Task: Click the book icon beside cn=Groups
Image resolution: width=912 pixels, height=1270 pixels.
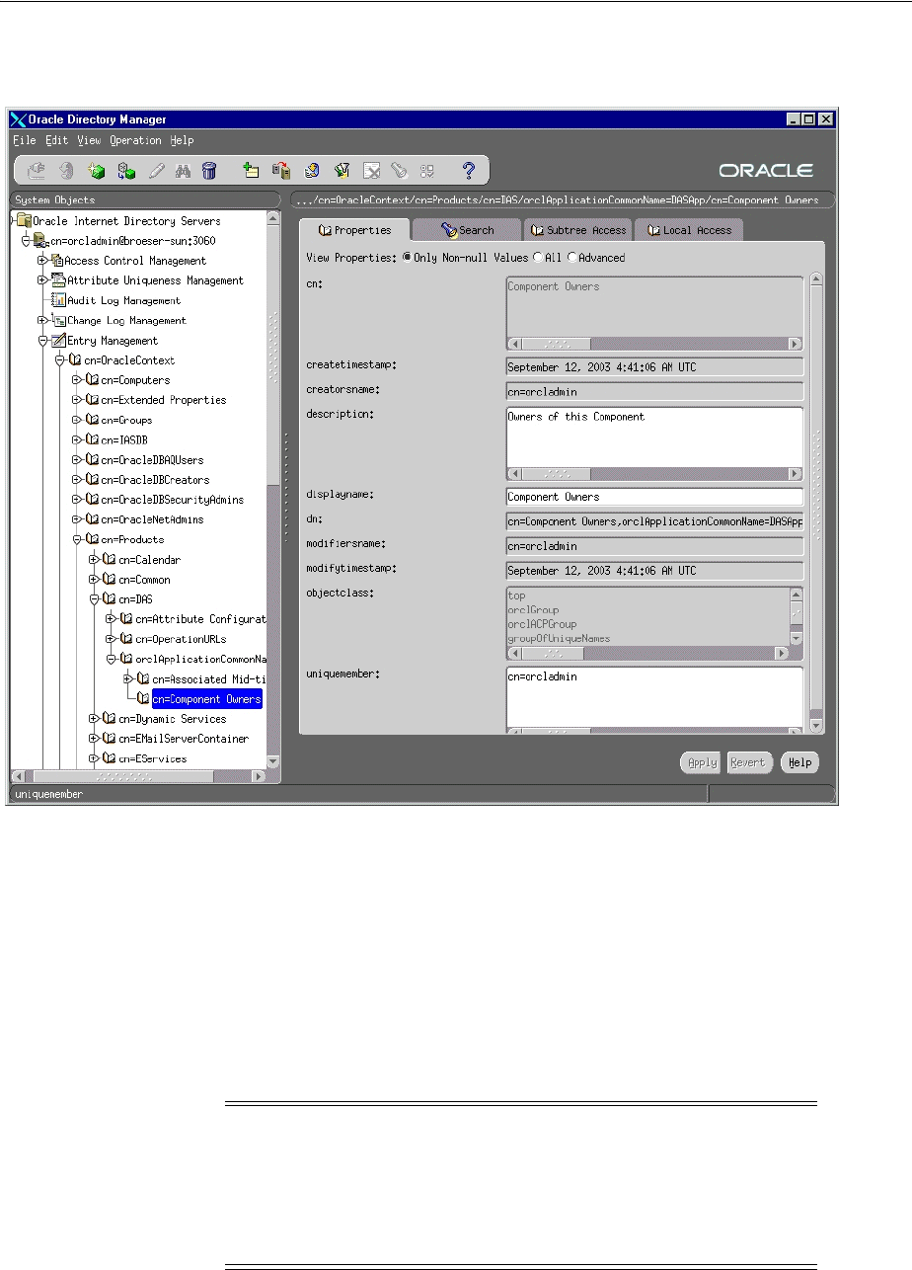Action: (92, 420)
